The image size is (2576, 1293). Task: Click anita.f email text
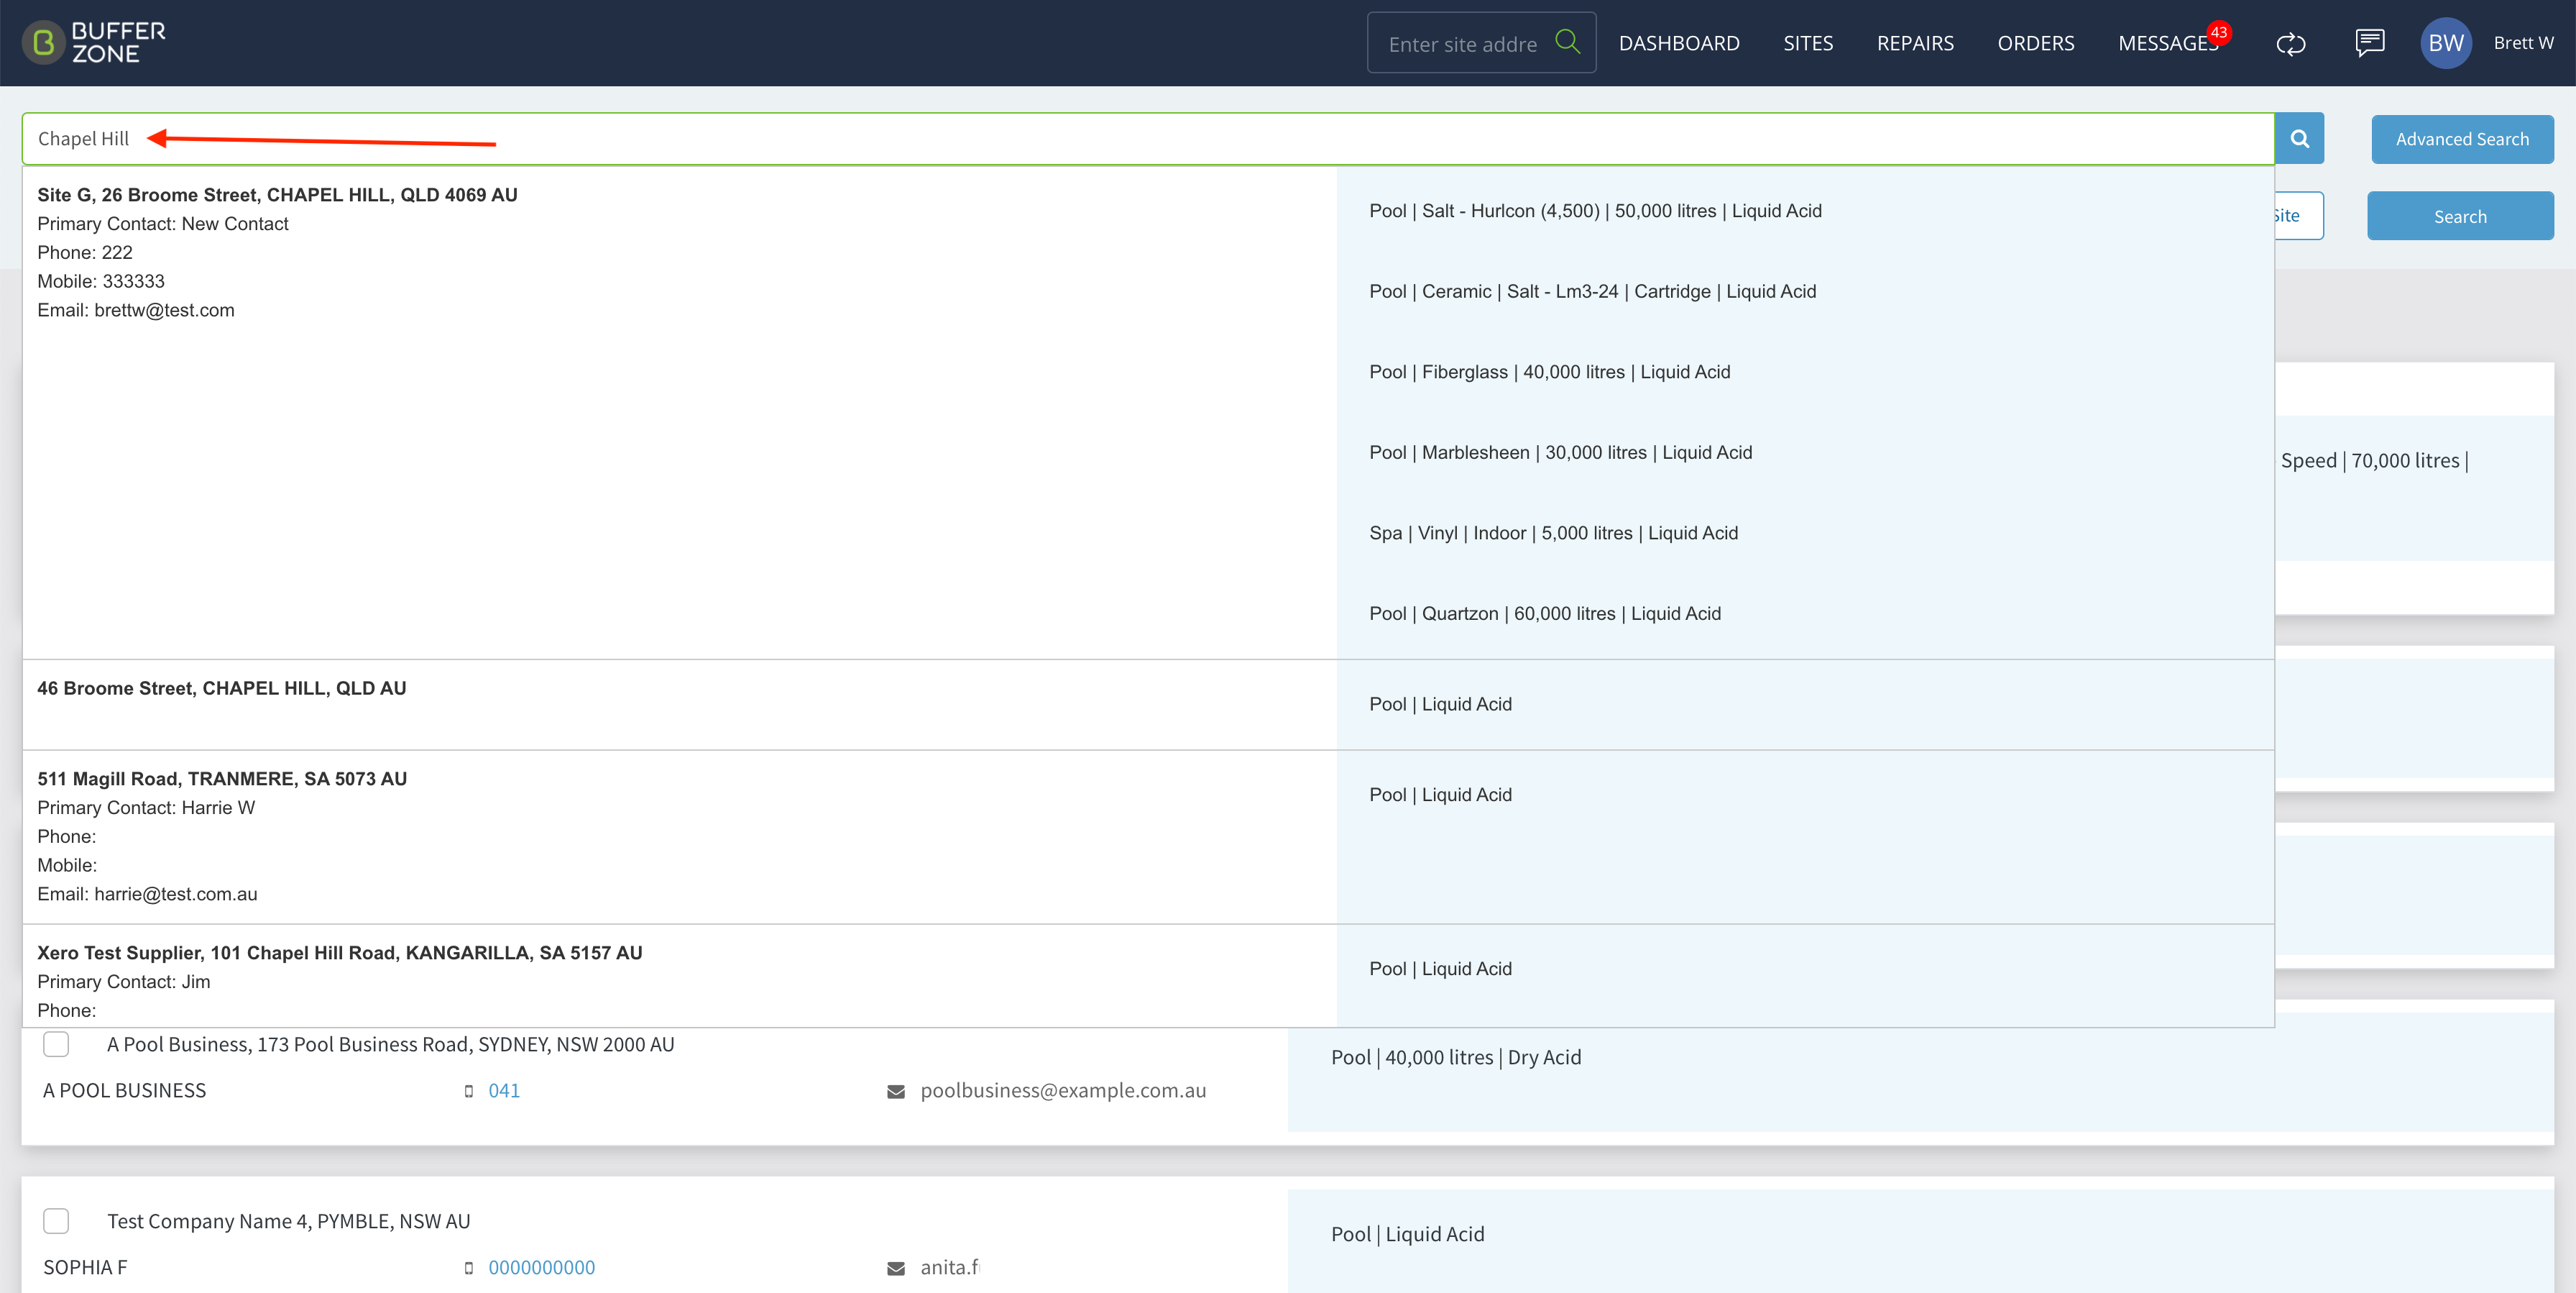(x=949, y=1268)
